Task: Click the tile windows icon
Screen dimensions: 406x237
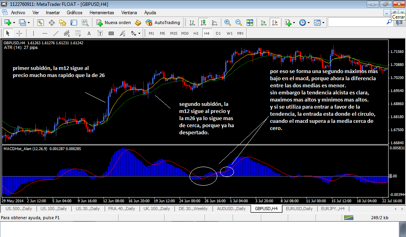Action: pyautogui.click(x=250, y=23)
